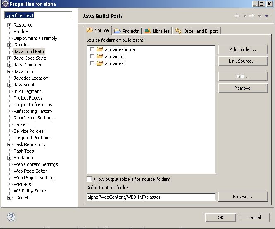The height and width of the screenshot is (229, 275).
Task: Click the Properties window gear icon
Action: pyautogui.click(x=5, y=4)
